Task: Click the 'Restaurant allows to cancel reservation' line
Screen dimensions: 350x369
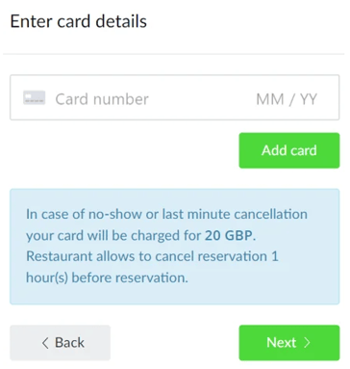Action: (x=152, y=256)
